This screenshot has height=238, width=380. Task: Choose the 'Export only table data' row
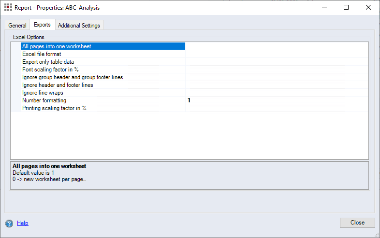coord(48,62)
